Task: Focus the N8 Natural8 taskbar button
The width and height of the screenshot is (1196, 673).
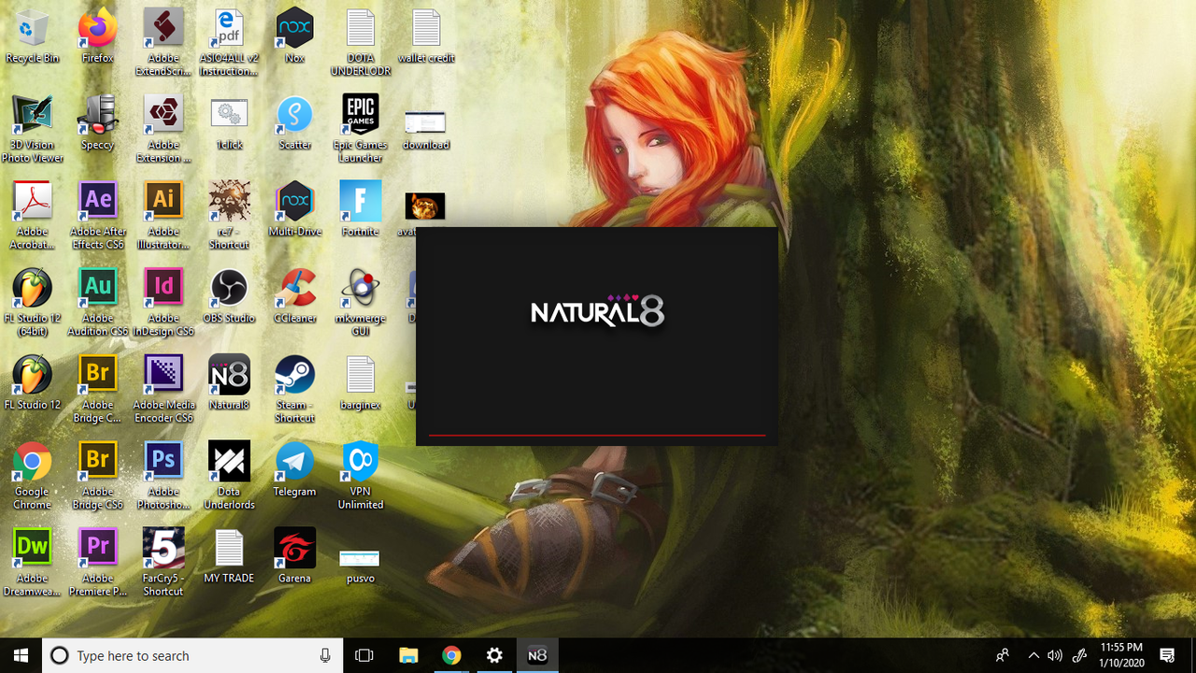Action: tap(537, 655)
